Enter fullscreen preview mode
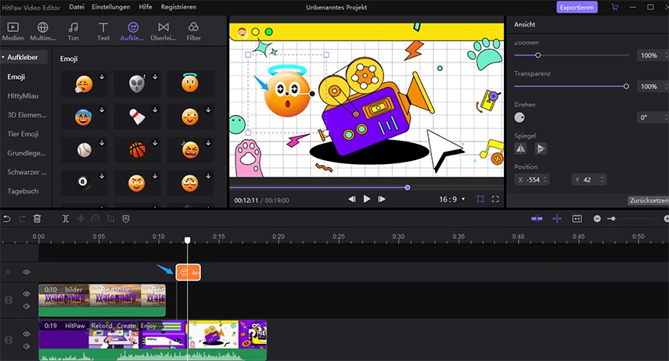 (495, 199)
